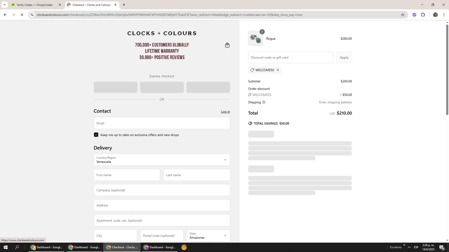Open the Chrome profile avatar

click(436, 15)
